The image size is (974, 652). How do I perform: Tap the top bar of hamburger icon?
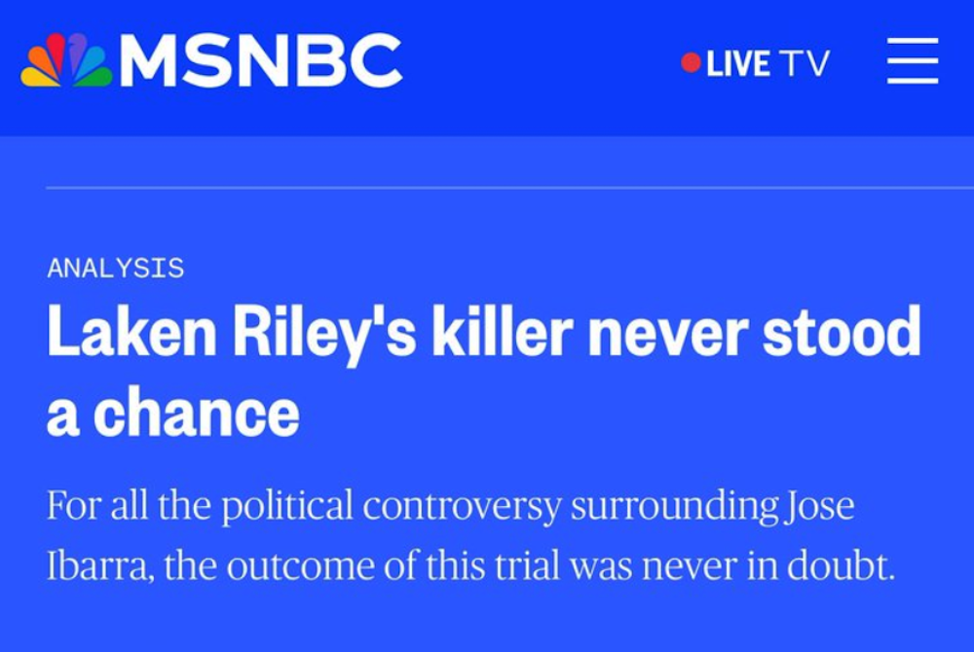point(913,42)
